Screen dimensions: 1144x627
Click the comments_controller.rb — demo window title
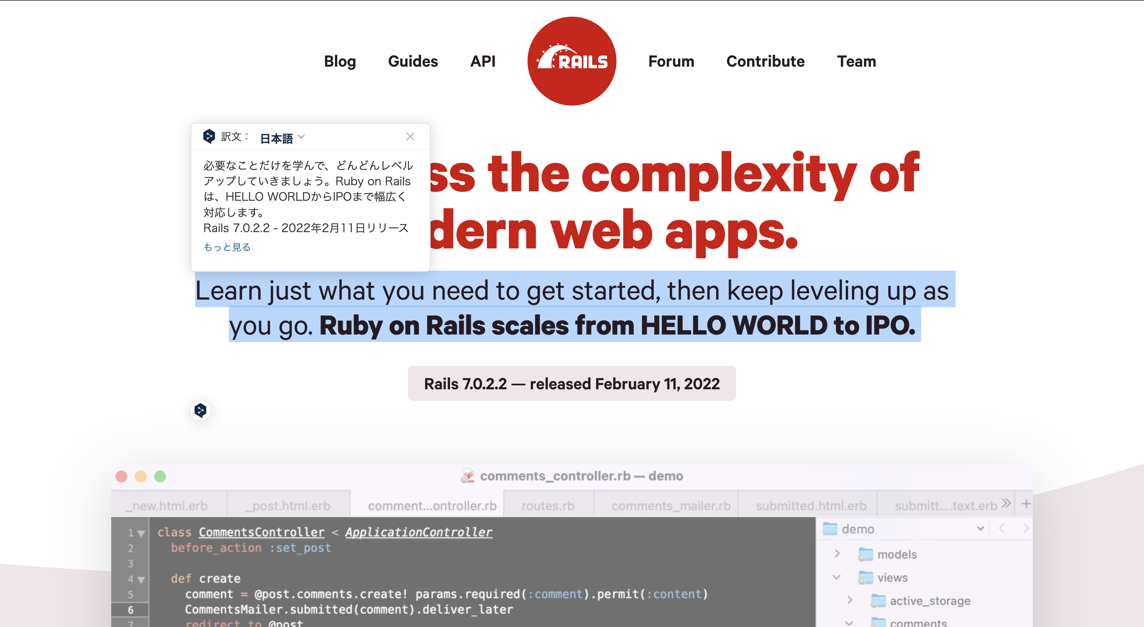pos(581,476)
